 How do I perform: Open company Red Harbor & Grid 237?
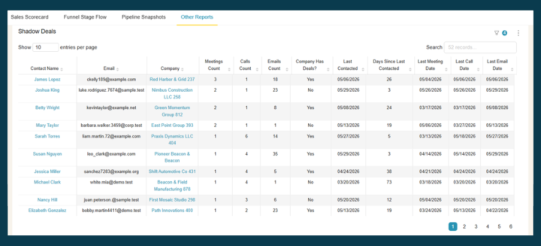(x=172, y=79)
